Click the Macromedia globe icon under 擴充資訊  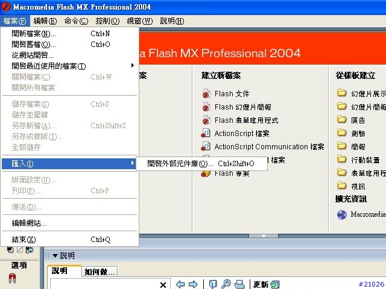[x=342, y=215]
